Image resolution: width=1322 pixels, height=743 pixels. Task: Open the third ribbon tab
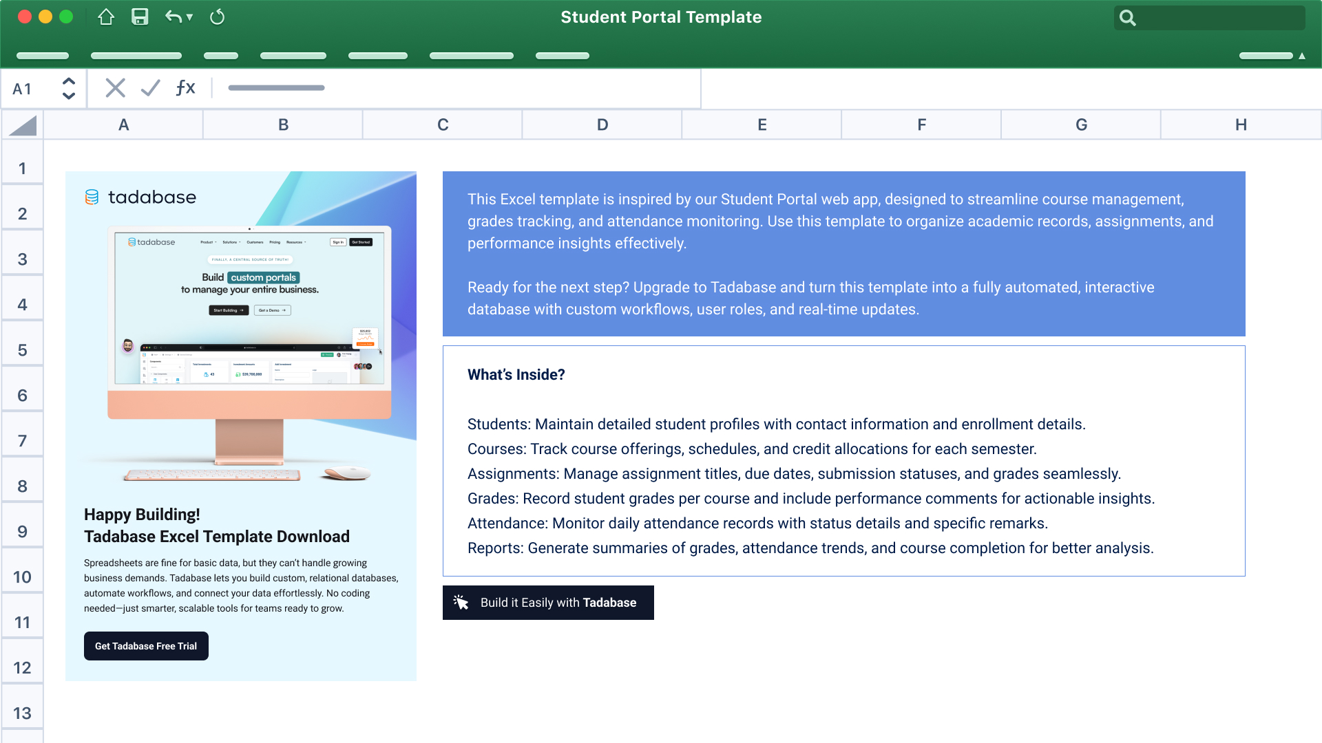coord(221,56)
